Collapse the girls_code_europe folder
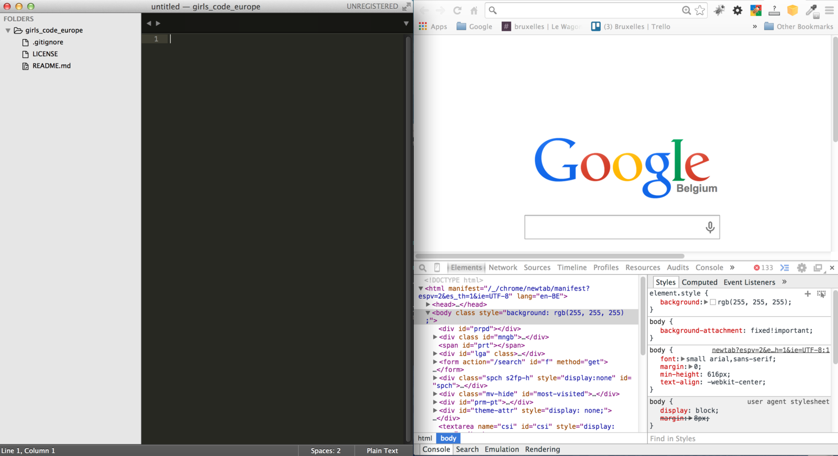838x456 pixels. pos(8,30)
